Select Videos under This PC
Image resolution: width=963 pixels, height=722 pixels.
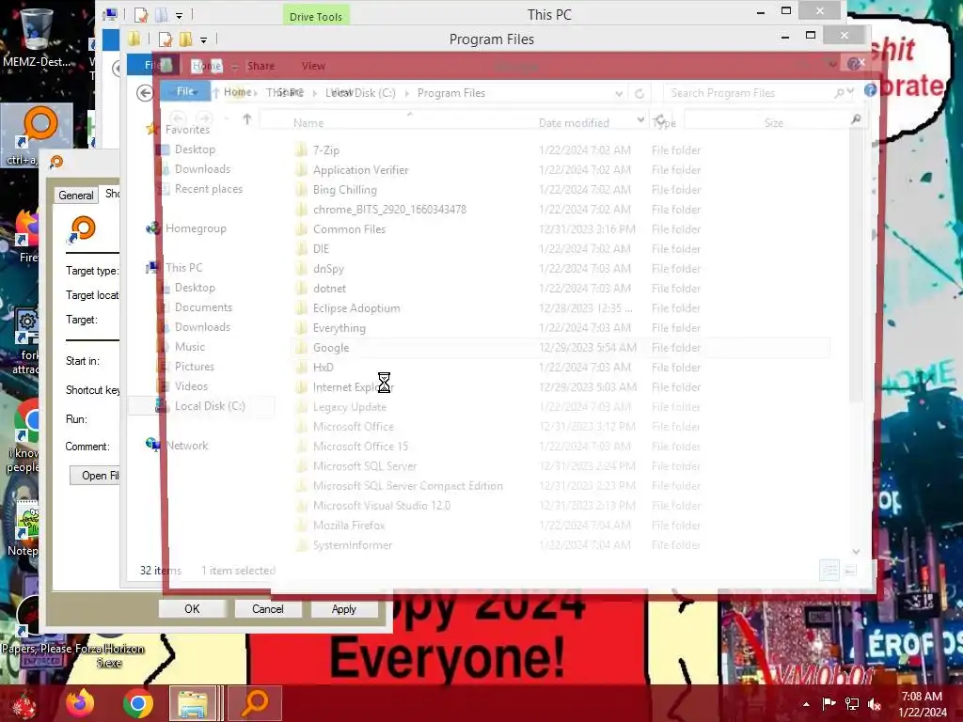pos(191,386)
